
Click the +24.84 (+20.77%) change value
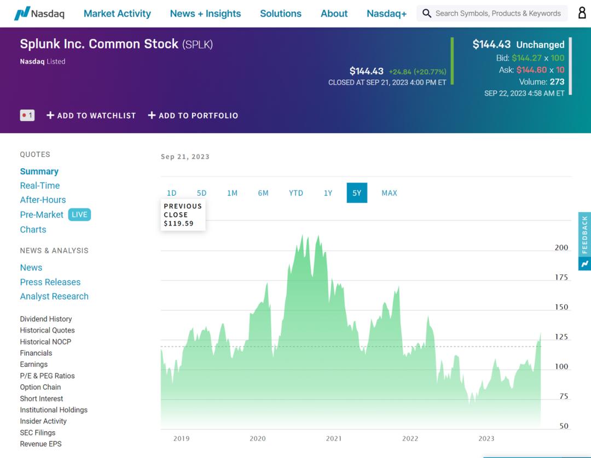click(x=418, y=72)
